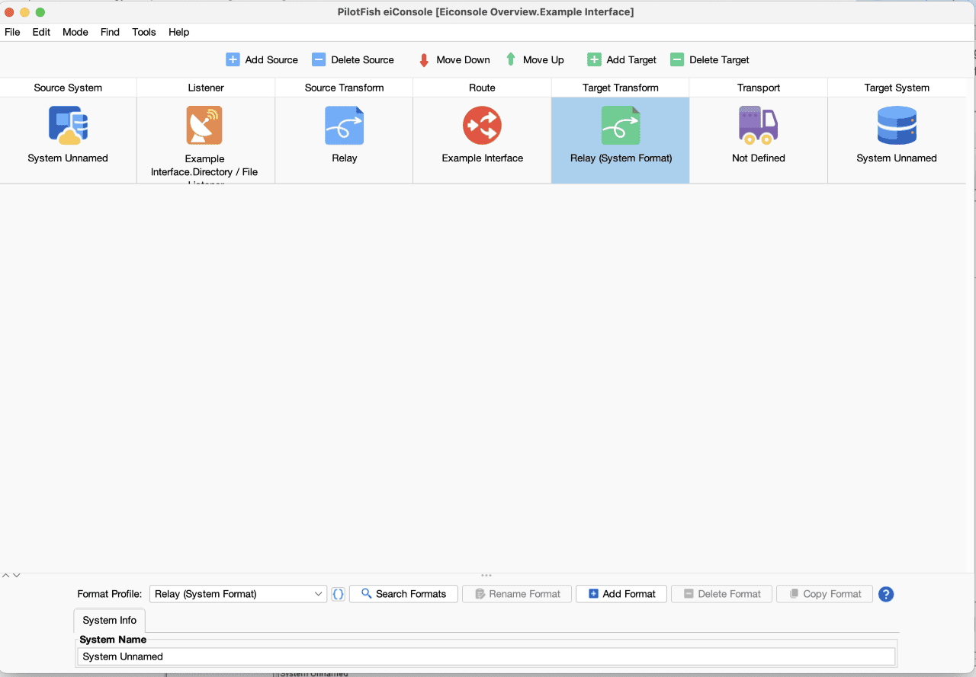Click the Search Formats button
Image resolution: width=976 pixels, height=677 pixels.
tap(403, 594)
